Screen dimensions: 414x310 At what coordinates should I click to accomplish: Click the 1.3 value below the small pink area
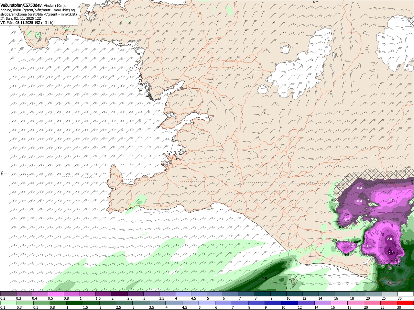point(347,255)
